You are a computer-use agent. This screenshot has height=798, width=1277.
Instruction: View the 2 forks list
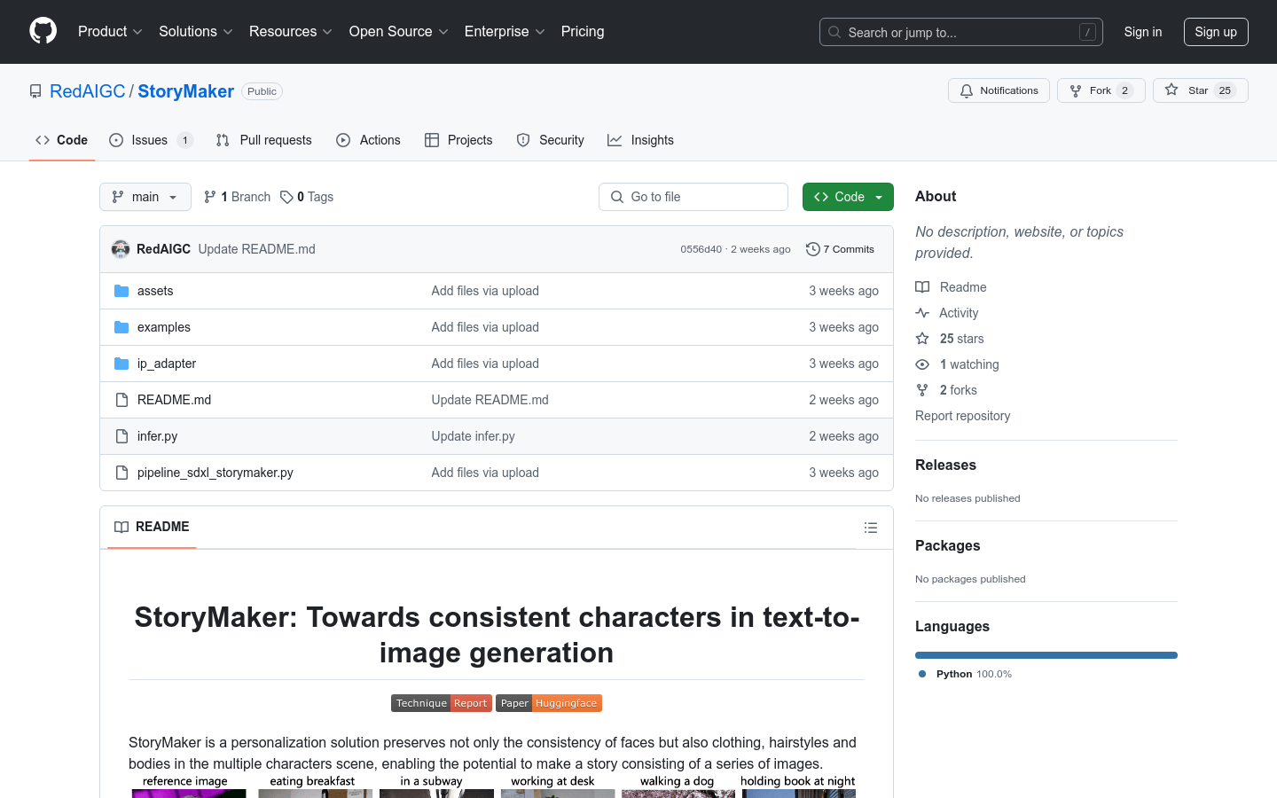tap(946, 390)
